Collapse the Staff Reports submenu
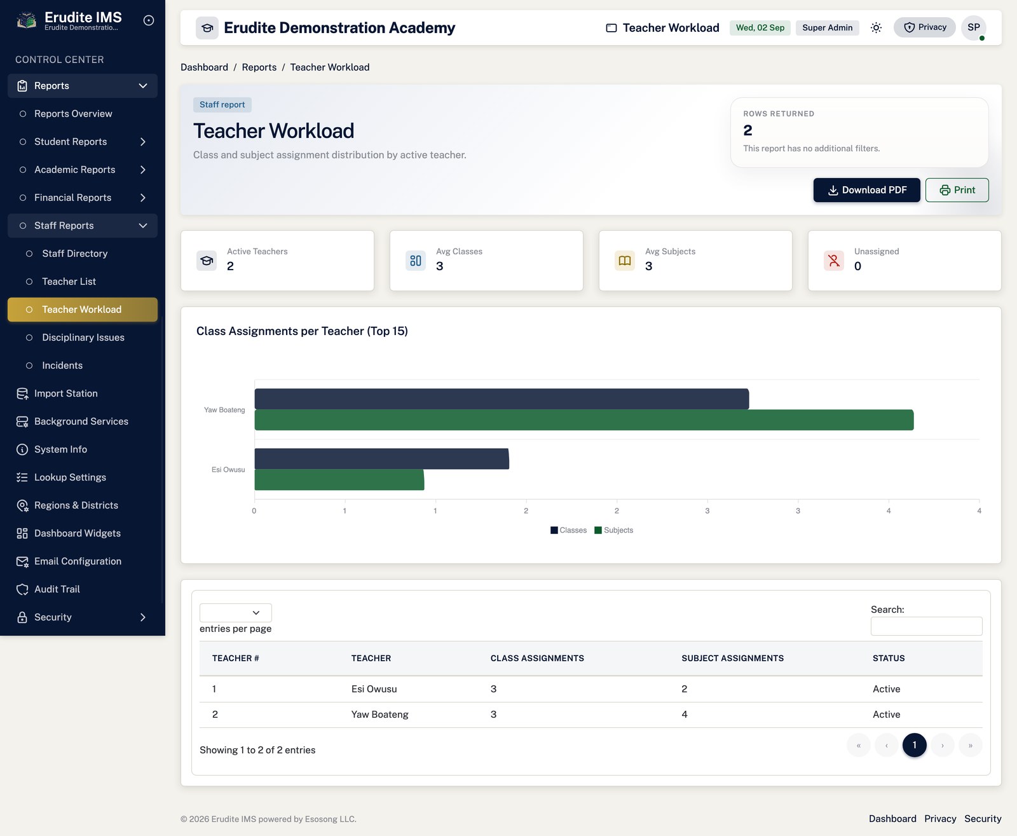Image resolution: width=1017 pixels, height=836 pixels. 83,226
